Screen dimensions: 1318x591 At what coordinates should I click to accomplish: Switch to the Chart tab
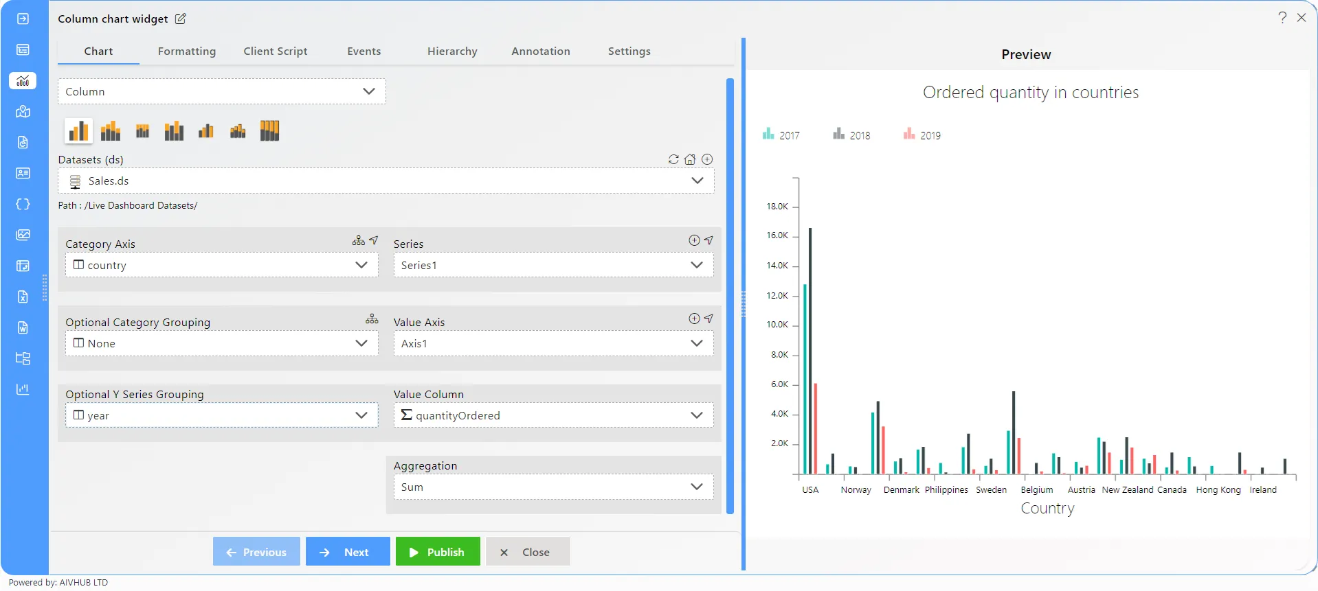coord(98,51)
